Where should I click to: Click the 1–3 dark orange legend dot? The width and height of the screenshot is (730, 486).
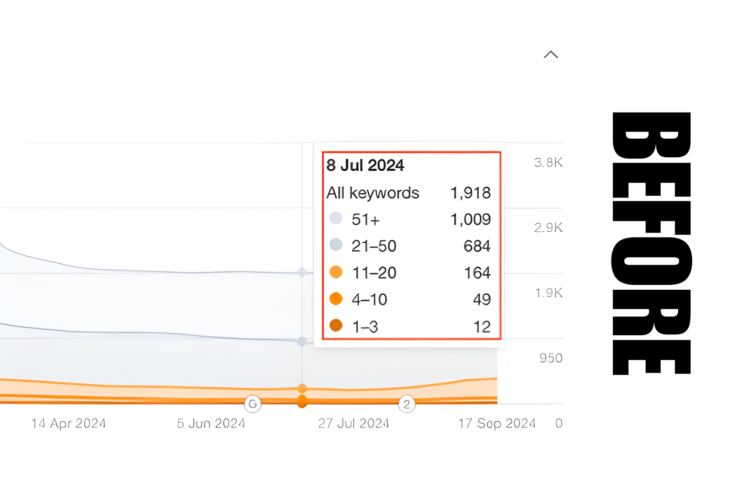336,325
